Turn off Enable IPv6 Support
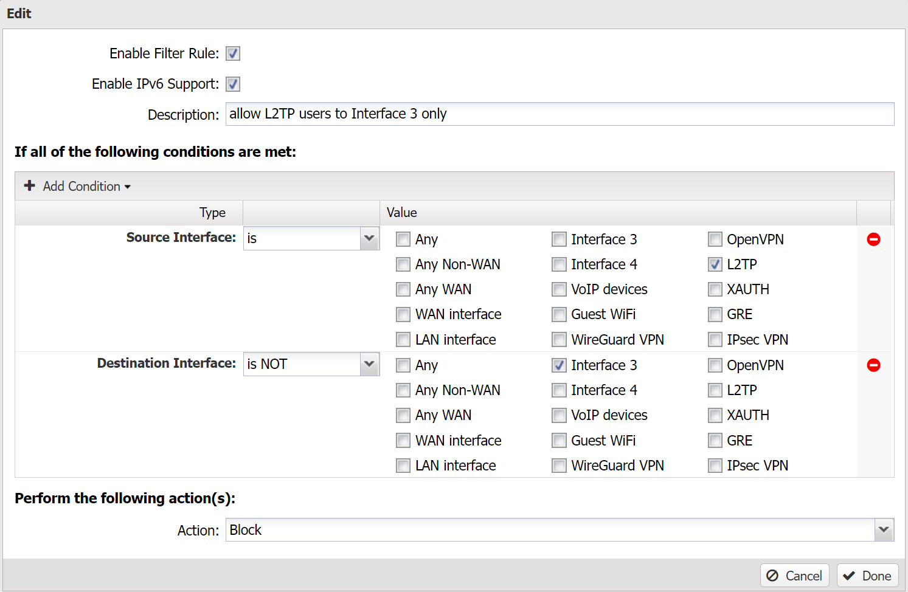 232,84
